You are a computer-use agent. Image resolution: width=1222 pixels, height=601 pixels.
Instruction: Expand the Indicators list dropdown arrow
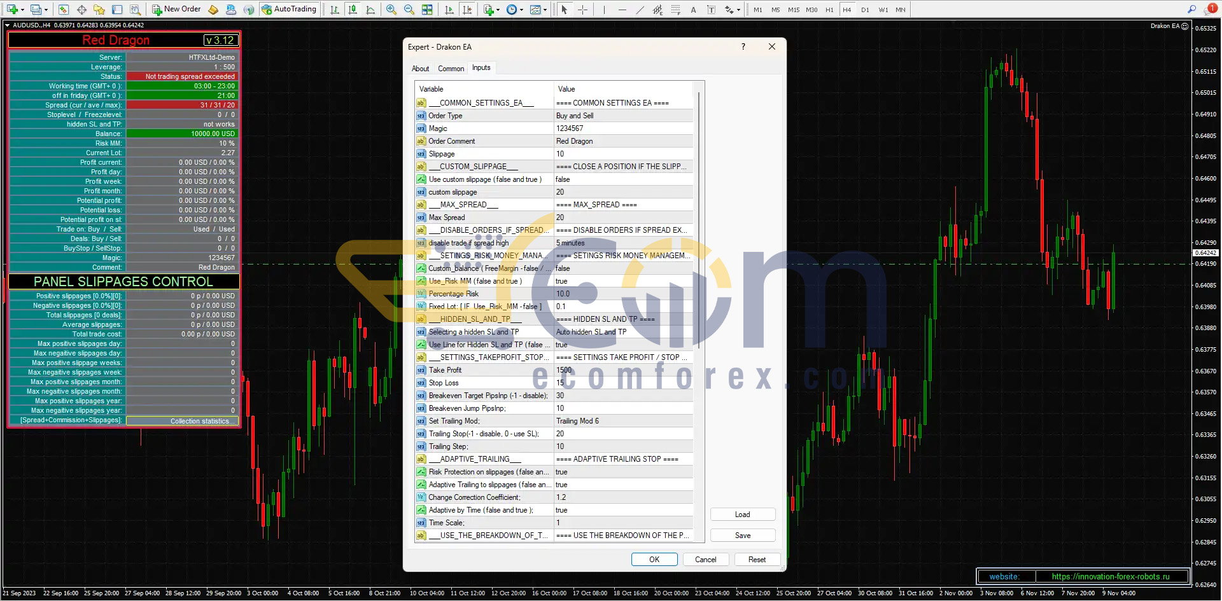tap(498, 10)
